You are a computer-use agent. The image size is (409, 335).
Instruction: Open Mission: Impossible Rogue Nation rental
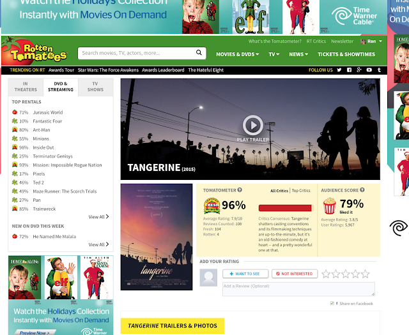pyautogui.click(x=67, y=165)
